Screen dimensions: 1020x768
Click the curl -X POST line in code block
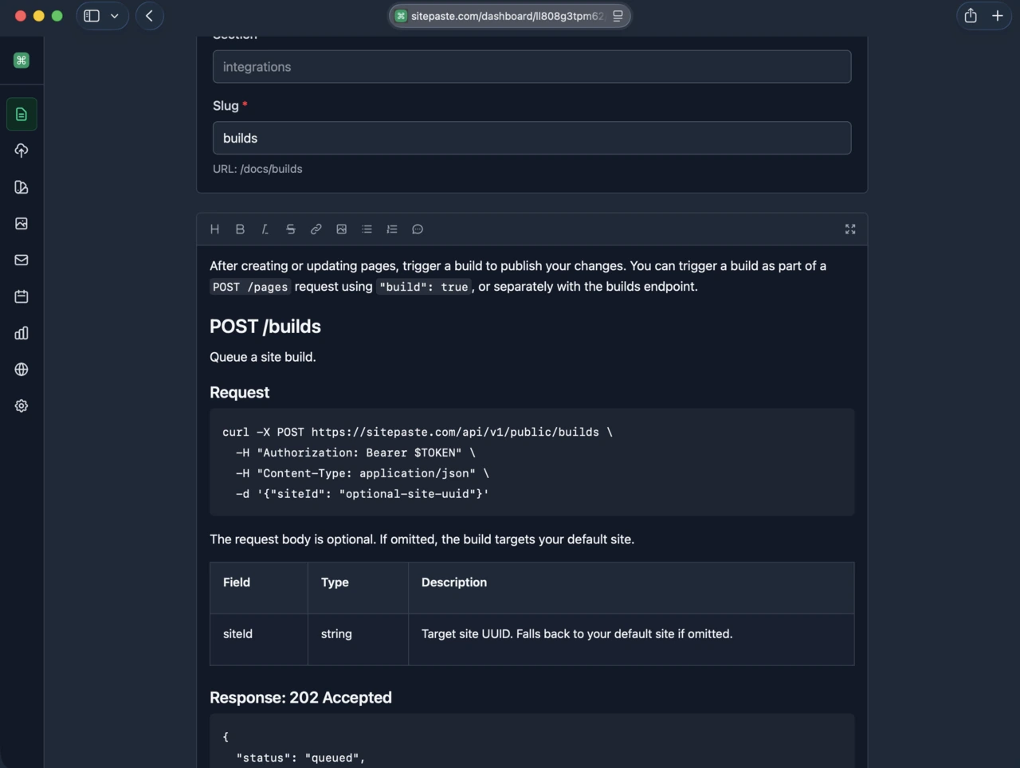tap(418, 432)
